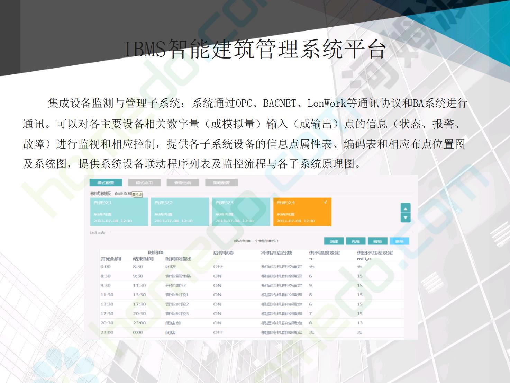Viewport: 510px width, 383px height.
Task: Click the 开始时间 column header
Action: (111, 259)
